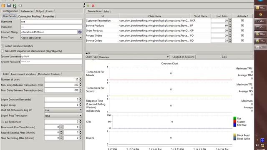Viewport: 267px width, 150px height.
Task: Deactivate Browse Orders transaction checkbox
Action: point(242,41)
